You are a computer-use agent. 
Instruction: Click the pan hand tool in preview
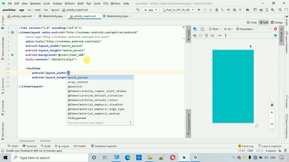pos(272,105)
